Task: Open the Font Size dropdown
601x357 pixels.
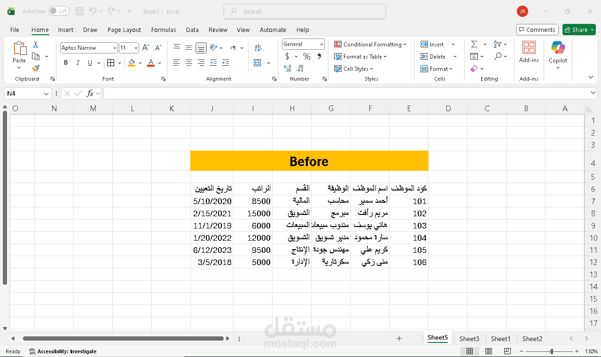Action: (x=137, y=47)
